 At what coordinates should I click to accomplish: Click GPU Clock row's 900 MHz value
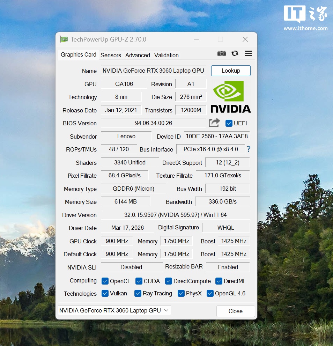click(x=117, y=241)
